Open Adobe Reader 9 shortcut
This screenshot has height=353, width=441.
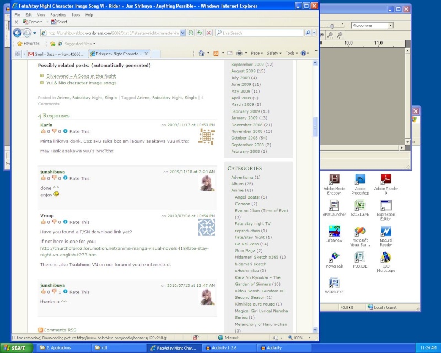(386, 184)
